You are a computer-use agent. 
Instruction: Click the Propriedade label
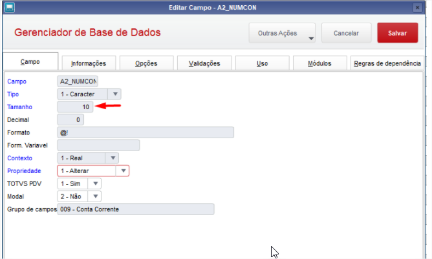[x=24, y=171]
